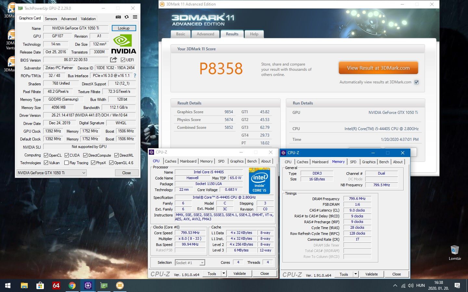Open the Lomtár recycle bin icon
This screenshot has height=292, width=468.
455,253
